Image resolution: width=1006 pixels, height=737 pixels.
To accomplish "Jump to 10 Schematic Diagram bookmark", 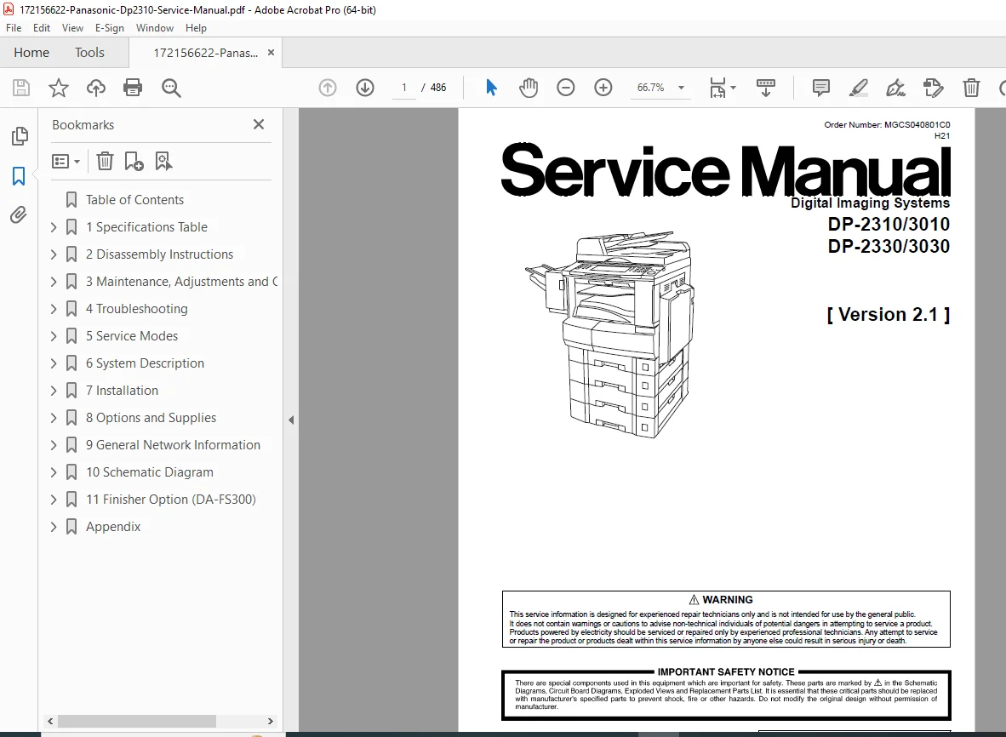I will tap(150, 472).
